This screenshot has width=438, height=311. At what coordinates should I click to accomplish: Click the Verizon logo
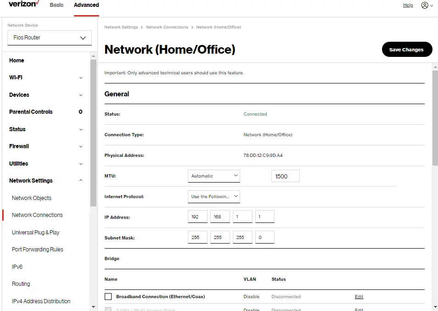tap(22, 4)
